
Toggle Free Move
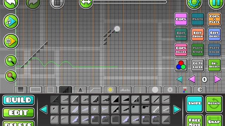(194, 121)
